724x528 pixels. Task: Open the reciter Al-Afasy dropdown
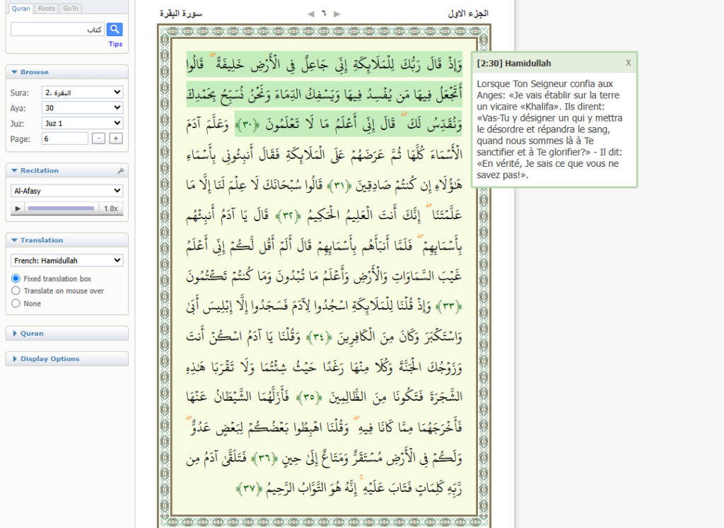[x=67, y=191]
